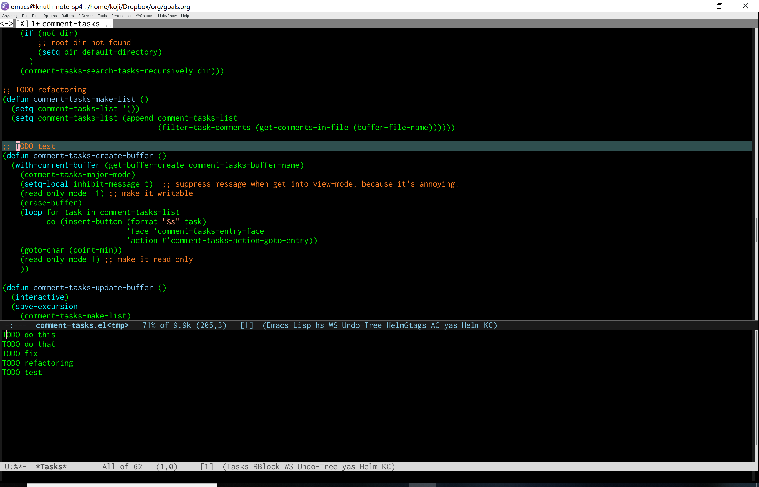The height and width of the screenshot is (487, 759).
Task: Open the Edit menu
Action: (x=35, y=16)
